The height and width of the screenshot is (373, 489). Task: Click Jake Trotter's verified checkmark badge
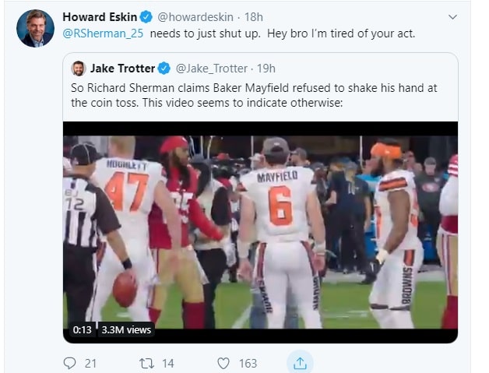[164, 69]
